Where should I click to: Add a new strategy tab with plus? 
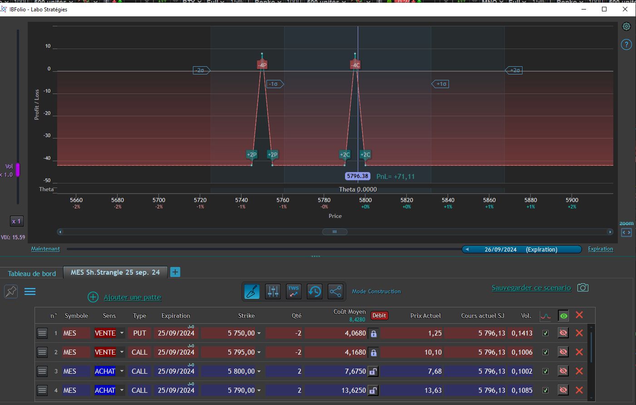tap(175, 272)
